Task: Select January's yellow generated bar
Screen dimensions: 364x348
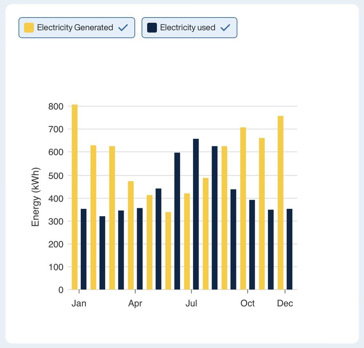Action: pyautogui.click(x=75, y=197)
